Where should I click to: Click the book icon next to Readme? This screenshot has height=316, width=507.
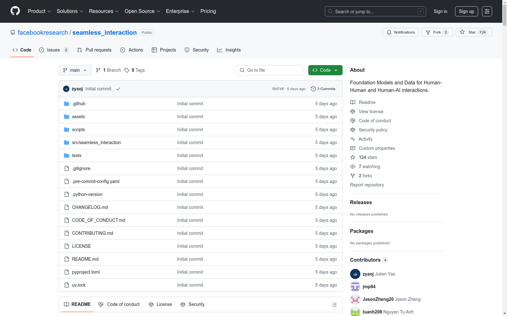point(353,102)
